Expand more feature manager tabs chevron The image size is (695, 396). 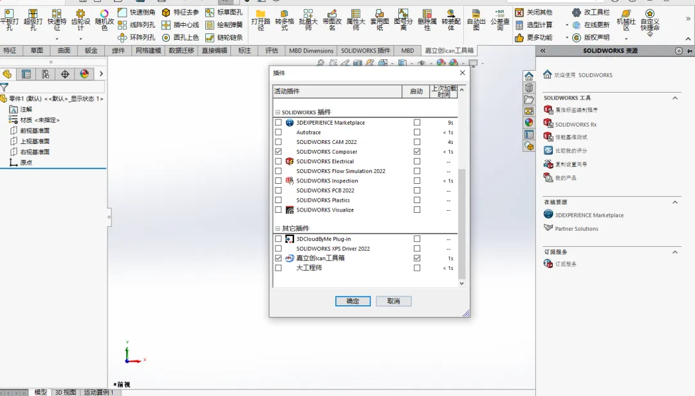[x=101, y=74]
